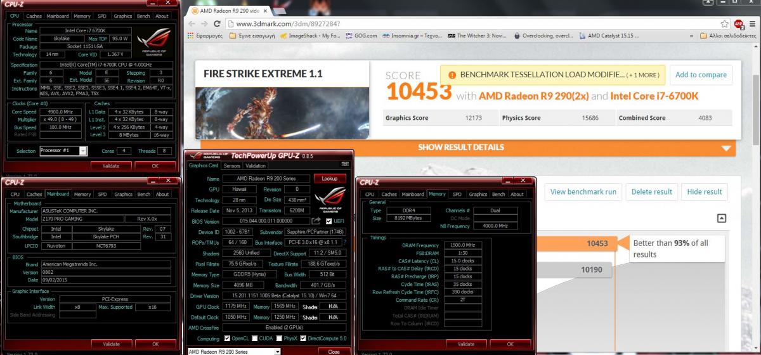761x355 pixels.
Task: Switch to Validation tab in GPU-Z
Action: pos(256,165)
